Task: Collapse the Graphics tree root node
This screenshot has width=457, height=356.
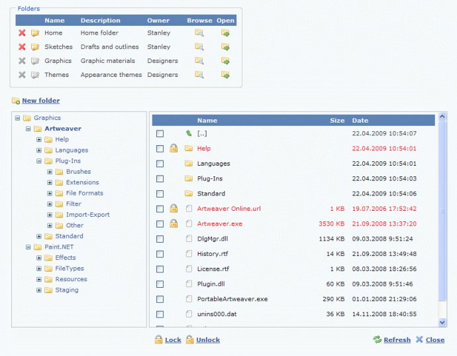Action: pos(17,118)
